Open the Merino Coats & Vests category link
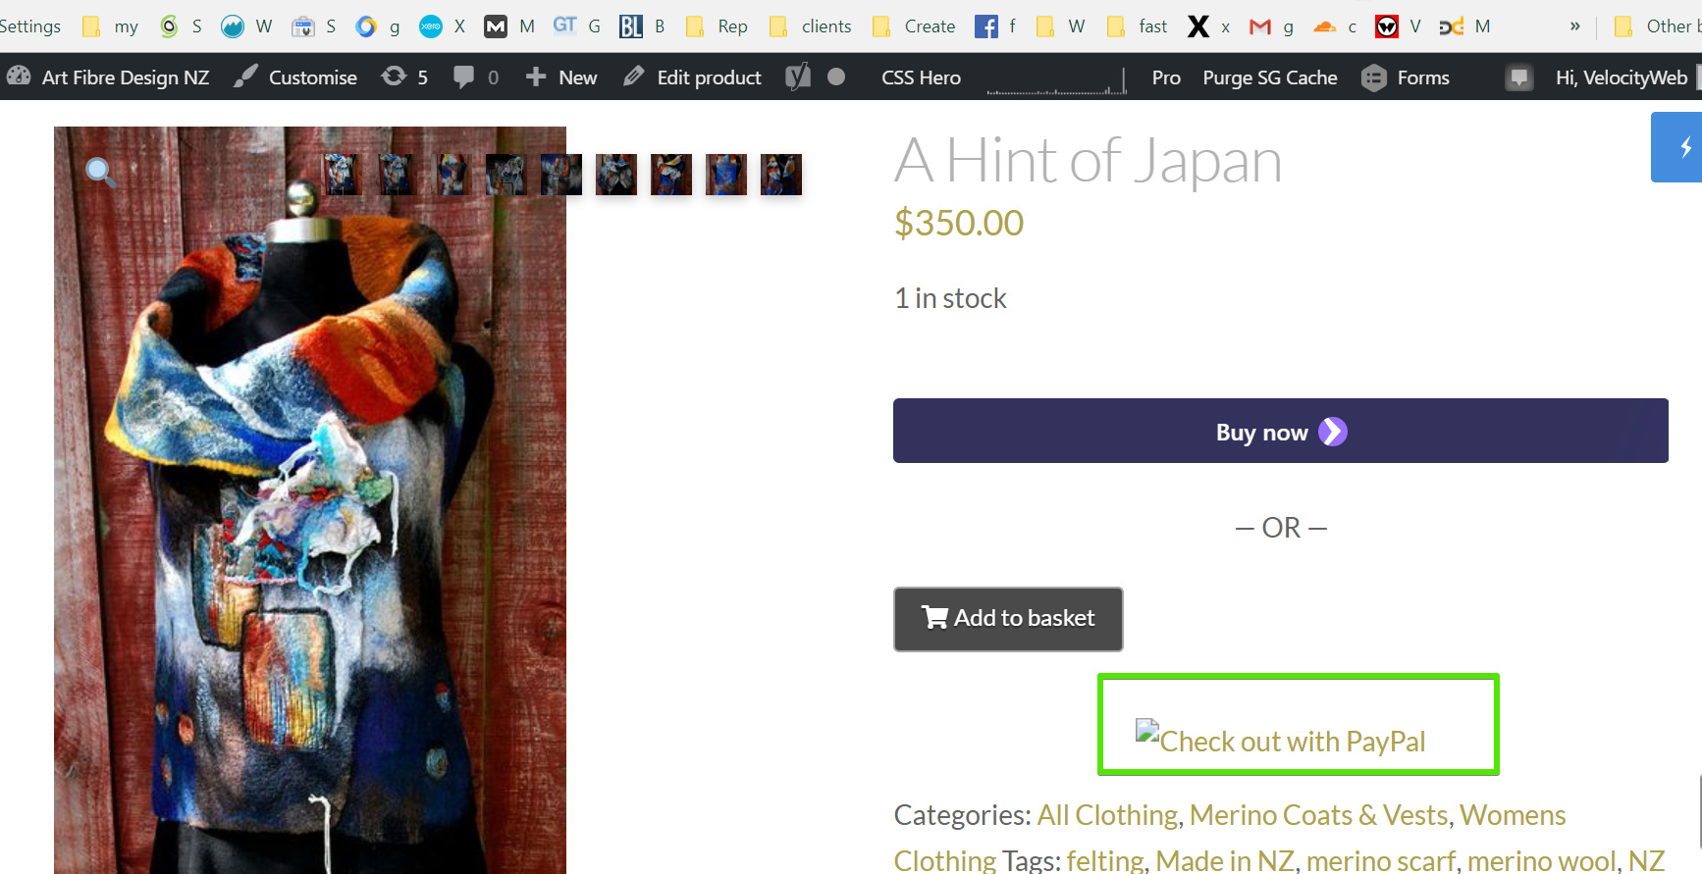 pyautogui.click(x=1318, y=815)
